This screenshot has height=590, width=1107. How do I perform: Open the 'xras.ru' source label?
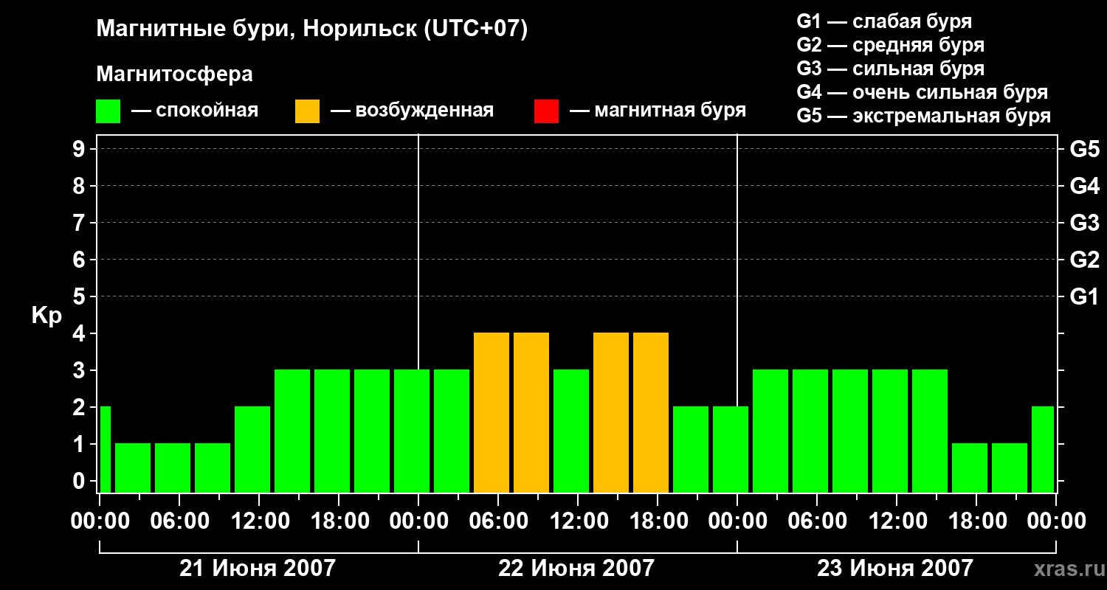pyautogui.click(x=1068, y=569)
